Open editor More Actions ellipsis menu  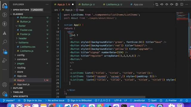pos(187,4)
